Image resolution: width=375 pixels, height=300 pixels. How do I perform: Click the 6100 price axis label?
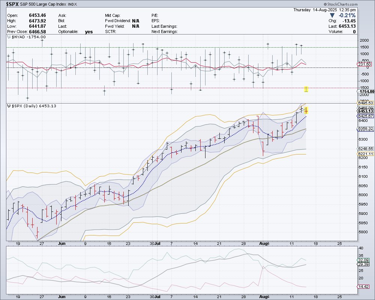(363, 176)
